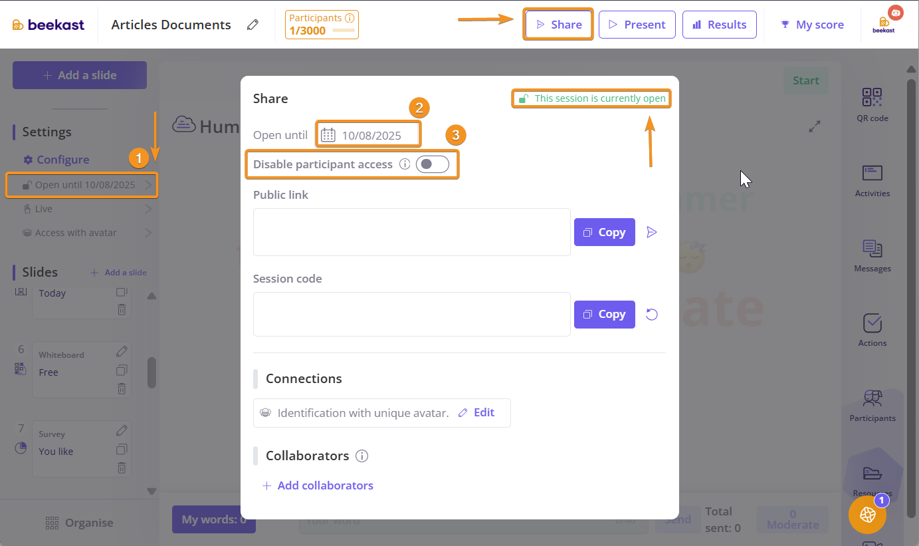The width and height of the screenshot is (919, 546).
Task: Expand the Live setting row
Action: (82, 209)
